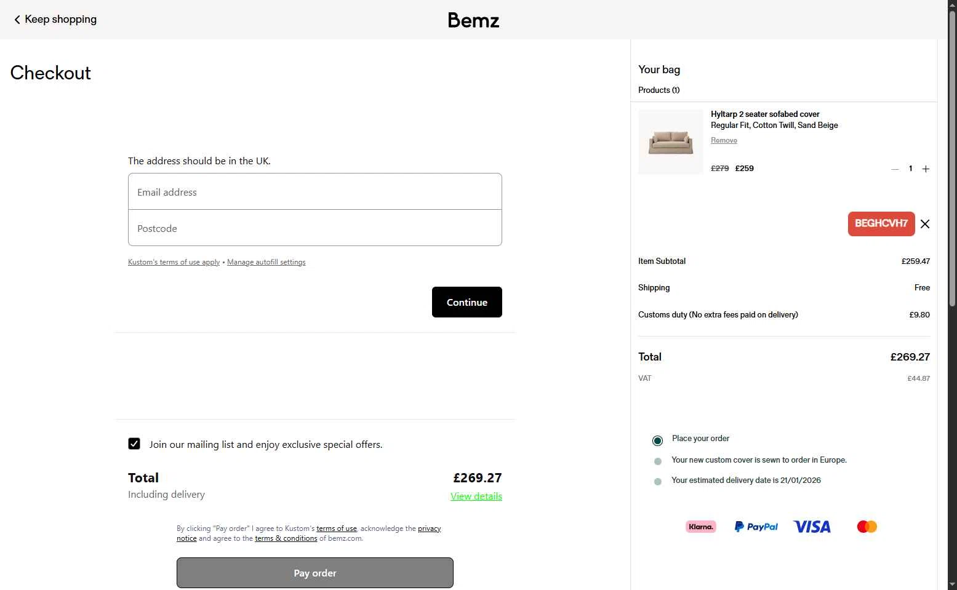Click the VAT £44.87 amount
The image size is (957, 590).
(919, 378)
